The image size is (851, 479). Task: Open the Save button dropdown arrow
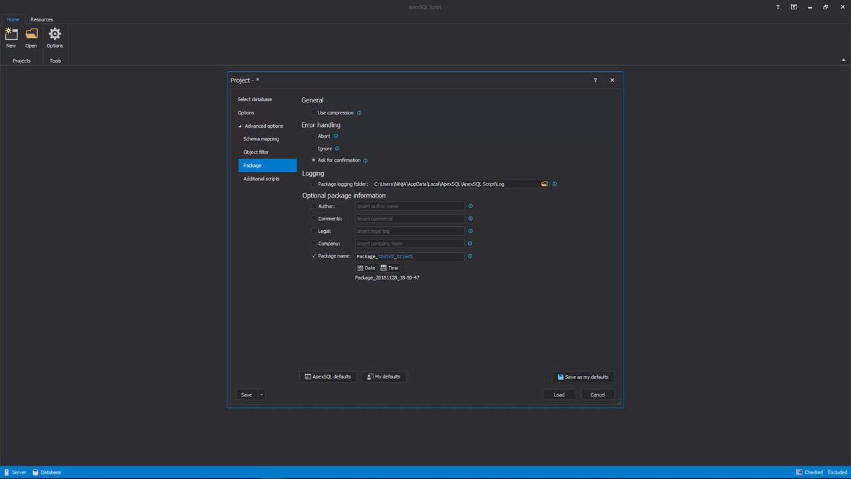(262, 395)
